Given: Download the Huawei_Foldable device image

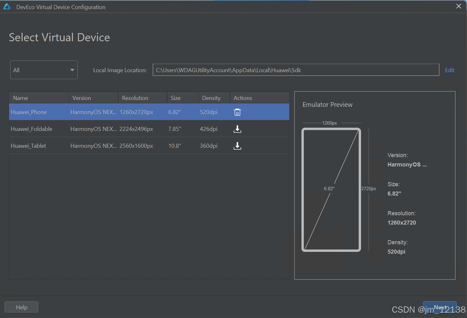Looking at the screenshot, I should click(x=237, y=129).
